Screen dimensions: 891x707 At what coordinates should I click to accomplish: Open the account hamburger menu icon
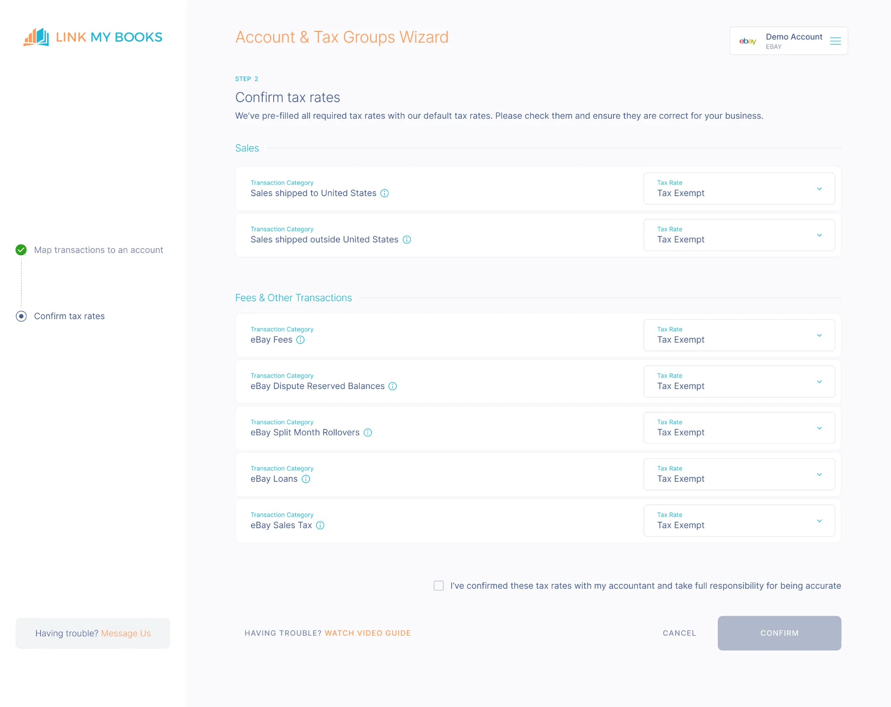tap(835, 41)
